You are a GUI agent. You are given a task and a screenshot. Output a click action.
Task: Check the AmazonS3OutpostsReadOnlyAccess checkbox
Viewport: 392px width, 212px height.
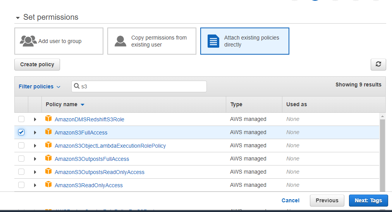click(x=21, y=172)
